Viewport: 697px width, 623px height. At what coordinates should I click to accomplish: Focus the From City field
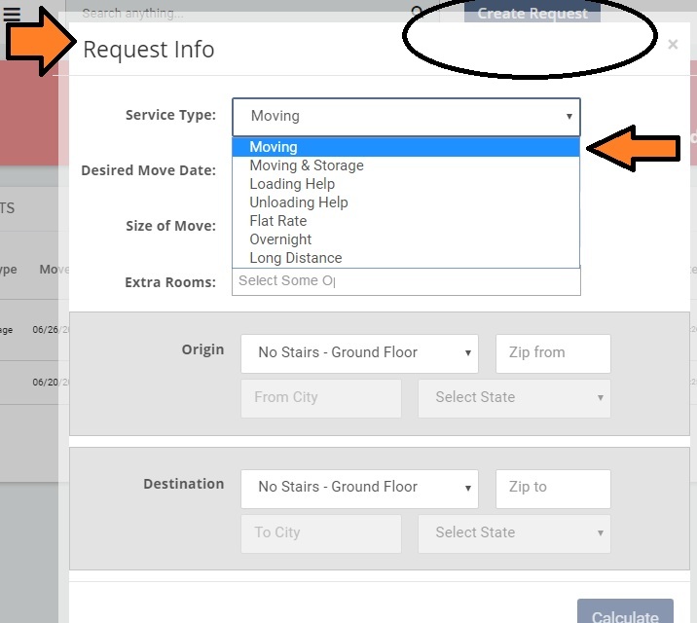click(x=321, y=398)
